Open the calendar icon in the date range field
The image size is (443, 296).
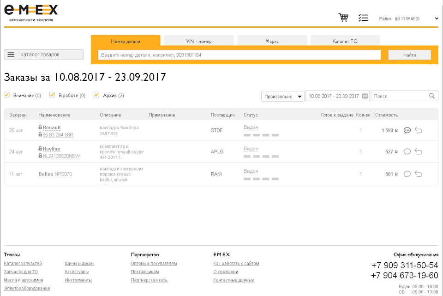[365, 96]
